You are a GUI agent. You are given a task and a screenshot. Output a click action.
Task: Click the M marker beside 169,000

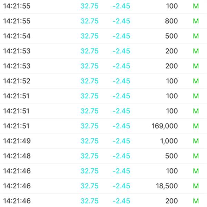196,126
